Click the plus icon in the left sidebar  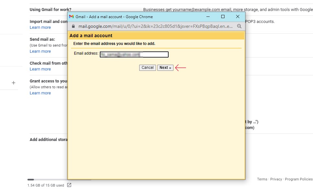14,83
